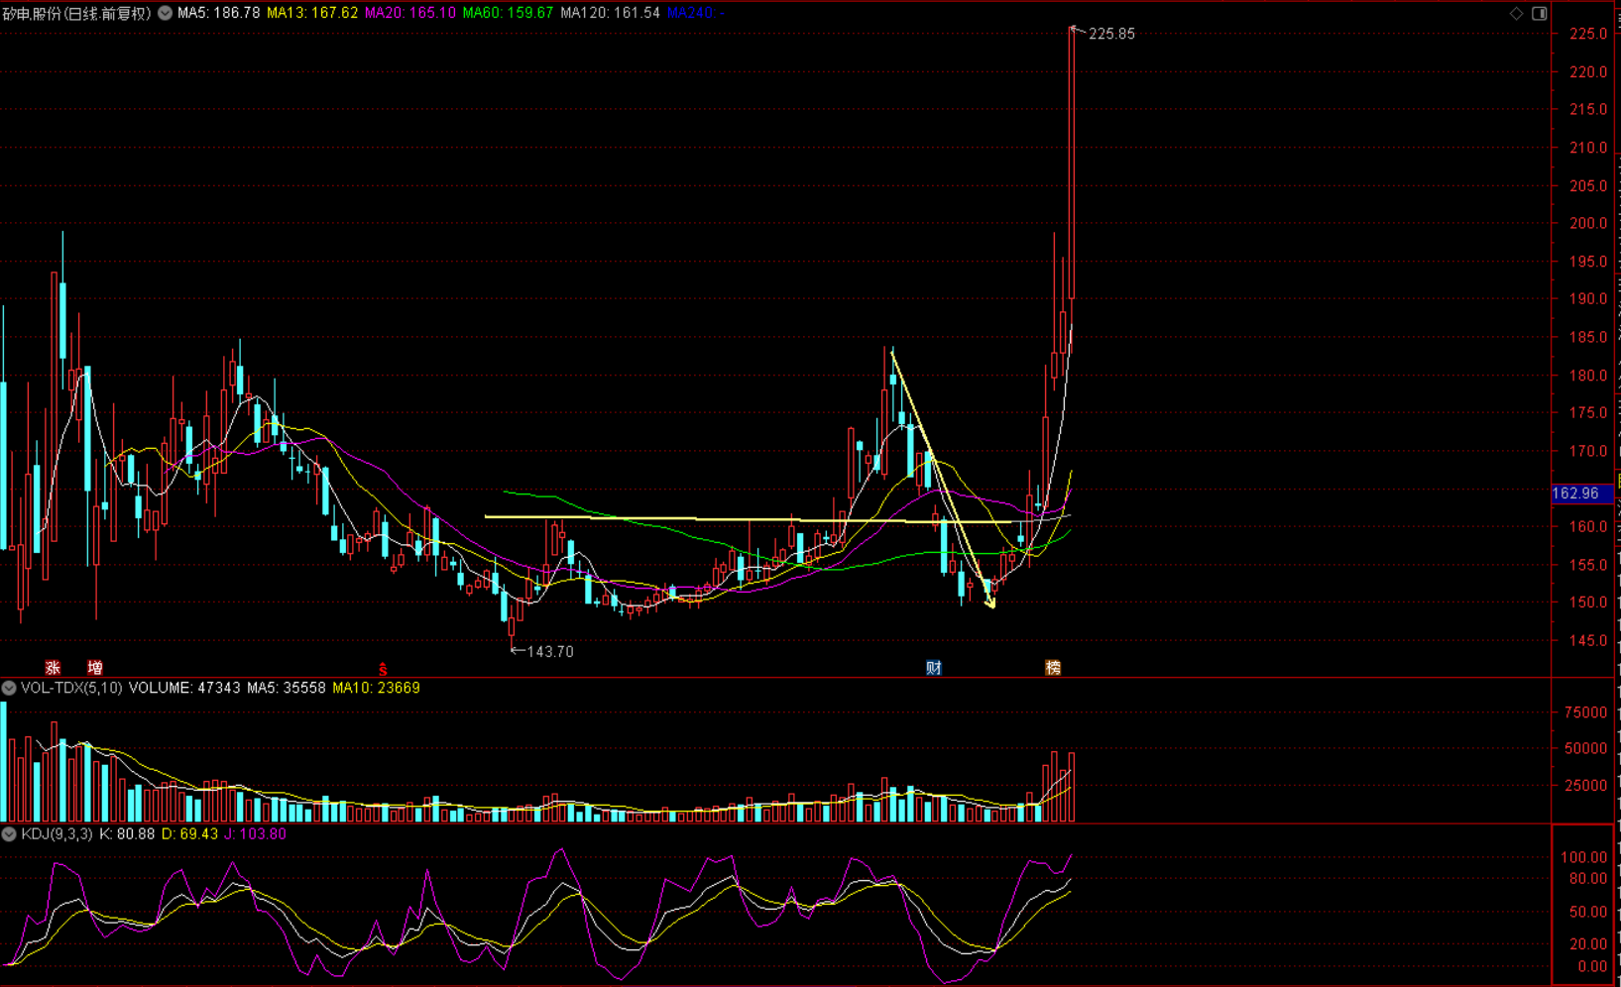Open the main chart indicator dropdown arrow
The height and width of the screenshot is (987, 1621).
coord(166,13)
